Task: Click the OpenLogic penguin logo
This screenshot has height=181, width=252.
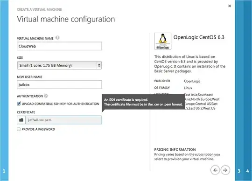Action: 163,41
